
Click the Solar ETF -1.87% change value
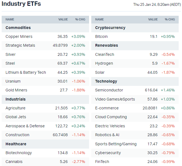click(x=168, y=72)
